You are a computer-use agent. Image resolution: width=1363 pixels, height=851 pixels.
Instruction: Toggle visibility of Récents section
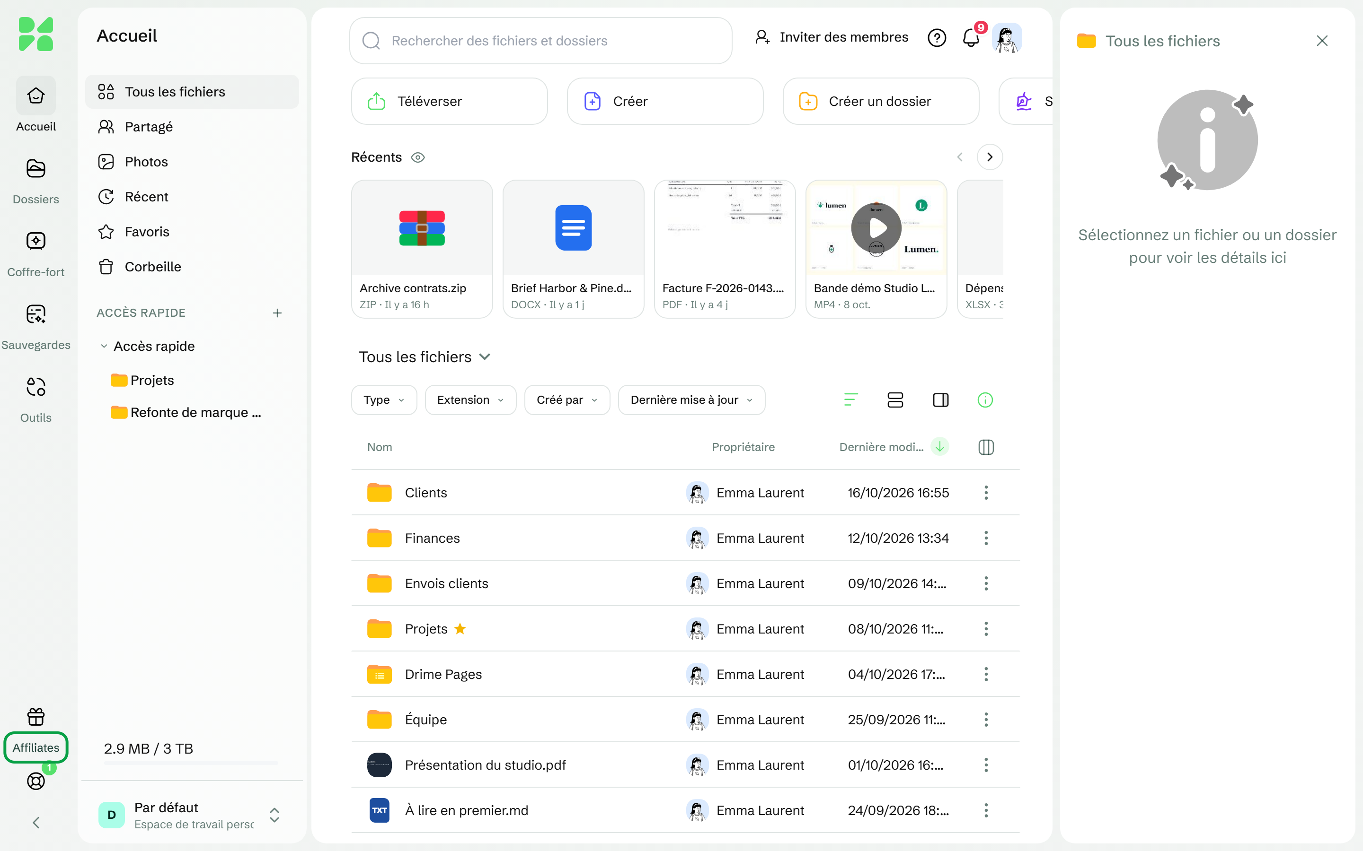(x=418, y=157)
